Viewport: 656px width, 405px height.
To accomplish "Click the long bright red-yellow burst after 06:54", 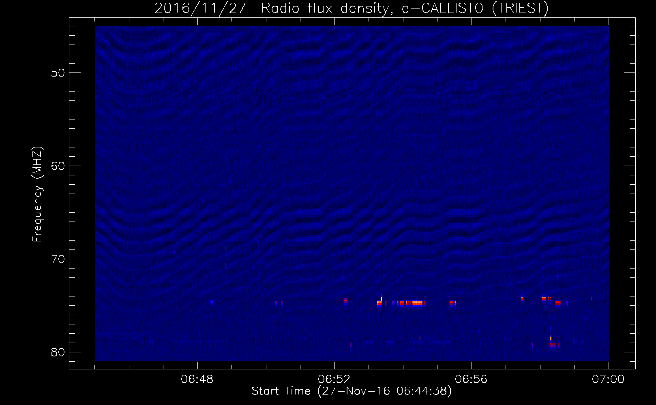I will coord(417,303).
